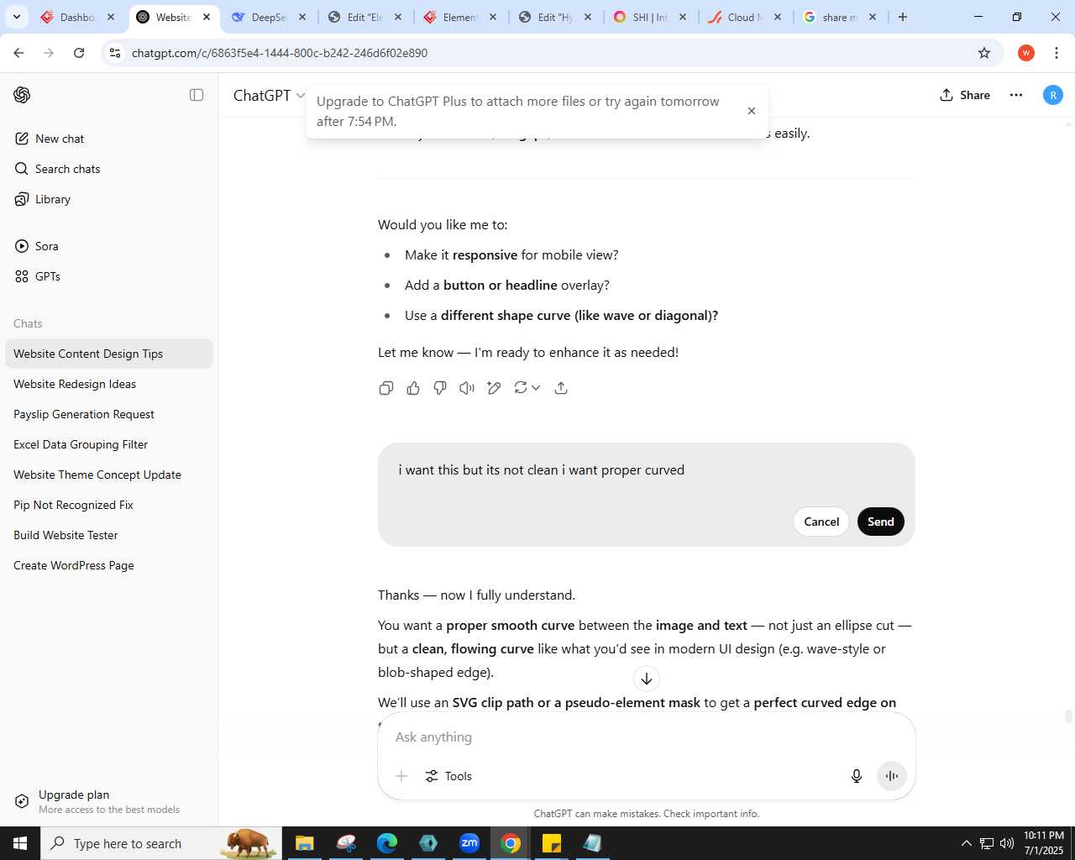Viewport: 1075px width, 860px height.
Task: Go back to previous page
Action: (x=18, y=53)
